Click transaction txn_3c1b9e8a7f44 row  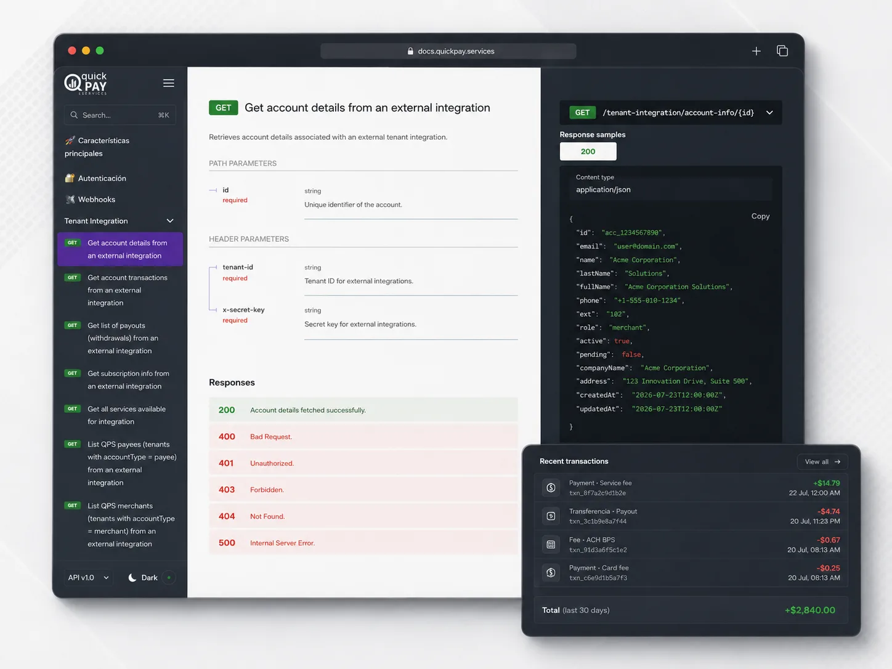tap(691, 516)
